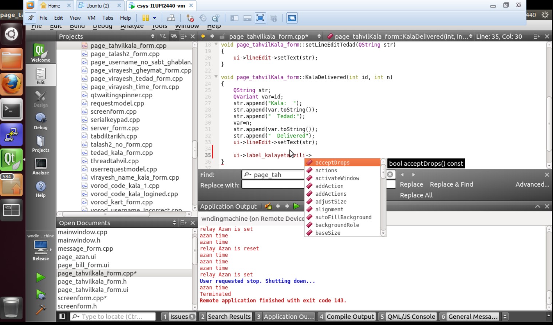Select addAction from autocomplete list

click(x=329, y=186)
